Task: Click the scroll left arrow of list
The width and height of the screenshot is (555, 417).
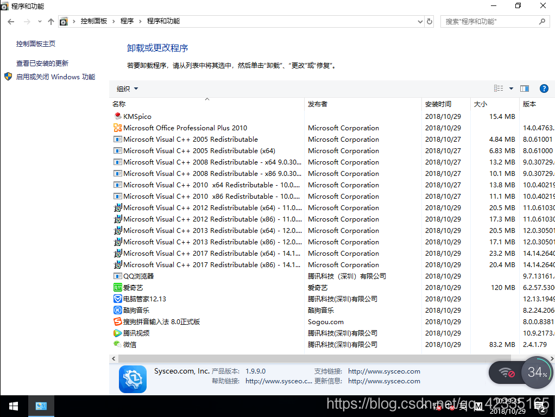Action: click(113, 358)
